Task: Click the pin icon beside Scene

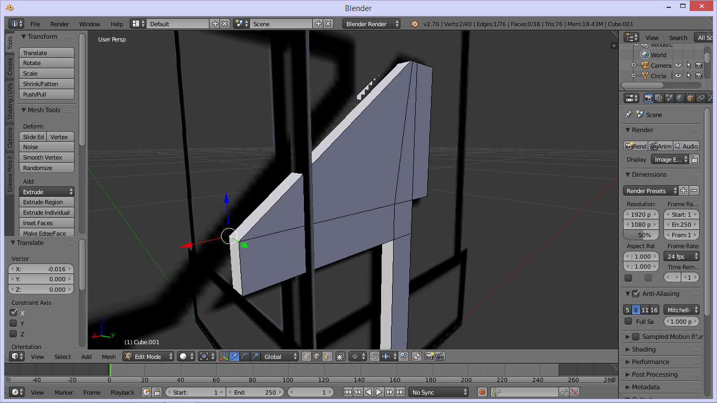Action: pos(628,114)
